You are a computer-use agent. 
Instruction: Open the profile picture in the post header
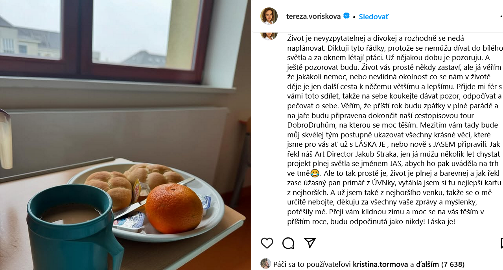pos(269,16)
